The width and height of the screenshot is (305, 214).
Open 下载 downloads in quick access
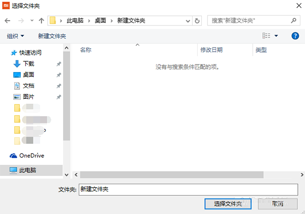point(28,63)
